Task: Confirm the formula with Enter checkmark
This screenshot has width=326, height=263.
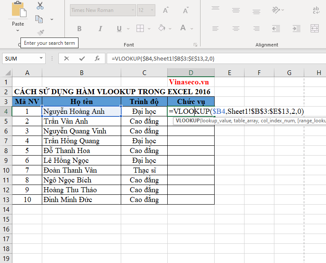Action: [82, 58]
